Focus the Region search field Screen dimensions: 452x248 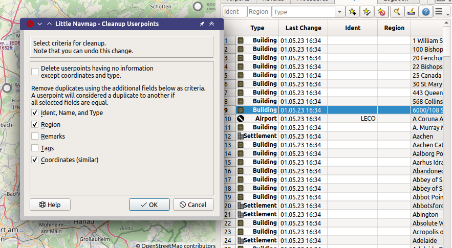[x=259, y=12]
